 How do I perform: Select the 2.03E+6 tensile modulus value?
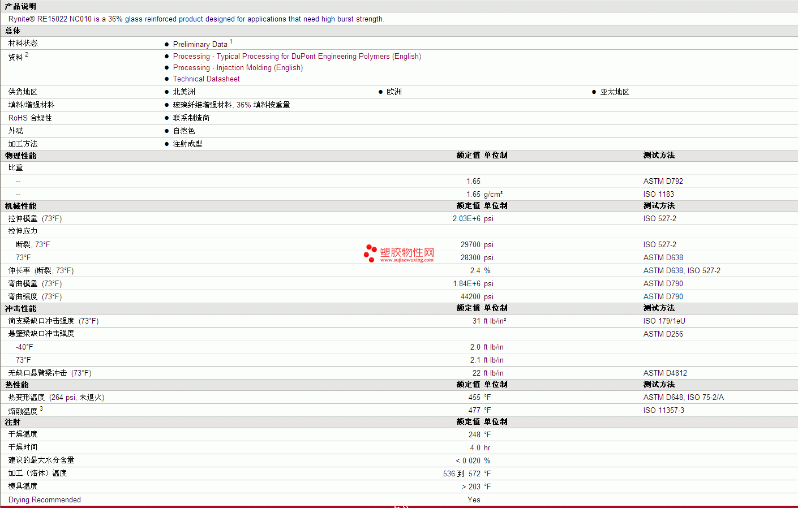pos(466,219)
